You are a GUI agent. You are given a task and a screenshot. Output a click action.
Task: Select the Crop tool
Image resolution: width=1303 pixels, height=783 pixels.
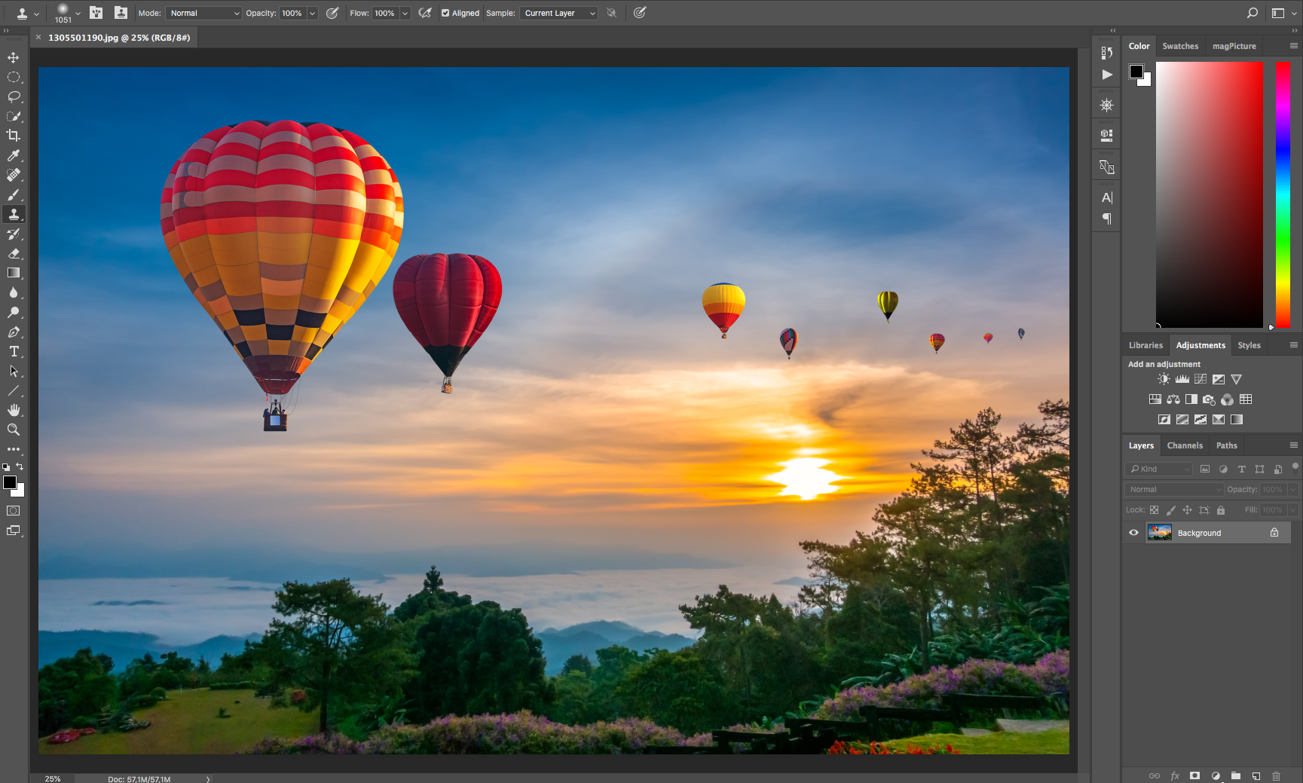(x=14, y=136)
